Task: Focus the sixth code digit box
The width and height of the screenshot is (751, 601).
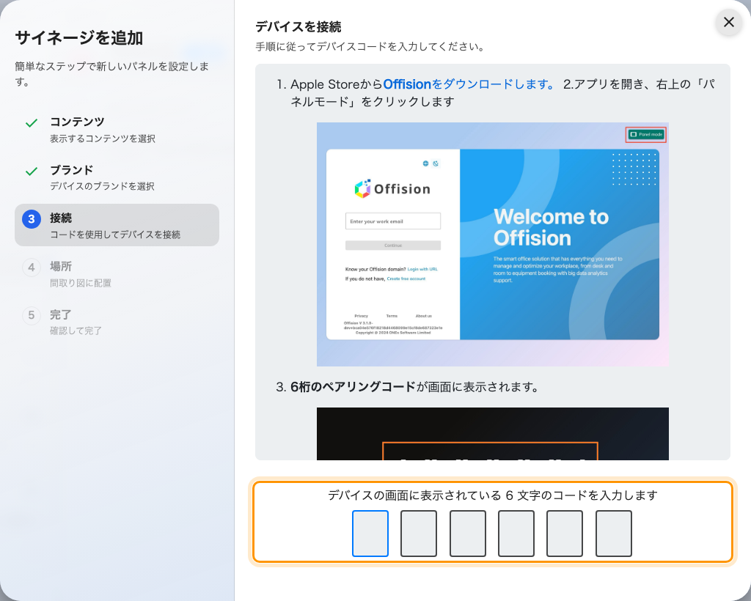Action: [x=614, y=534]
